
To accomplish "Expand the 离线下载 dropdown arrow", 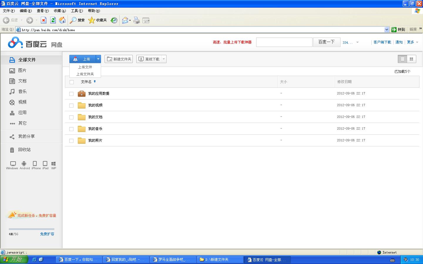I will 164,59.
